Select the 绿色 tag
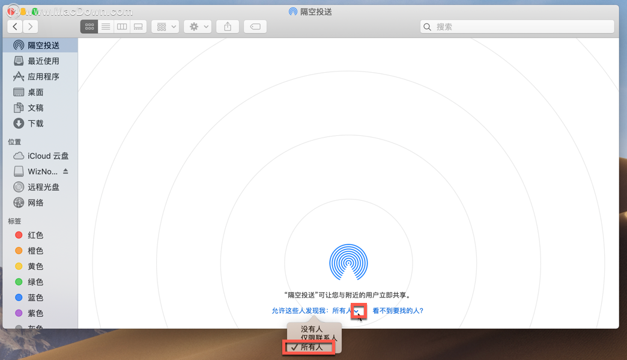 [x=40, y=282]
